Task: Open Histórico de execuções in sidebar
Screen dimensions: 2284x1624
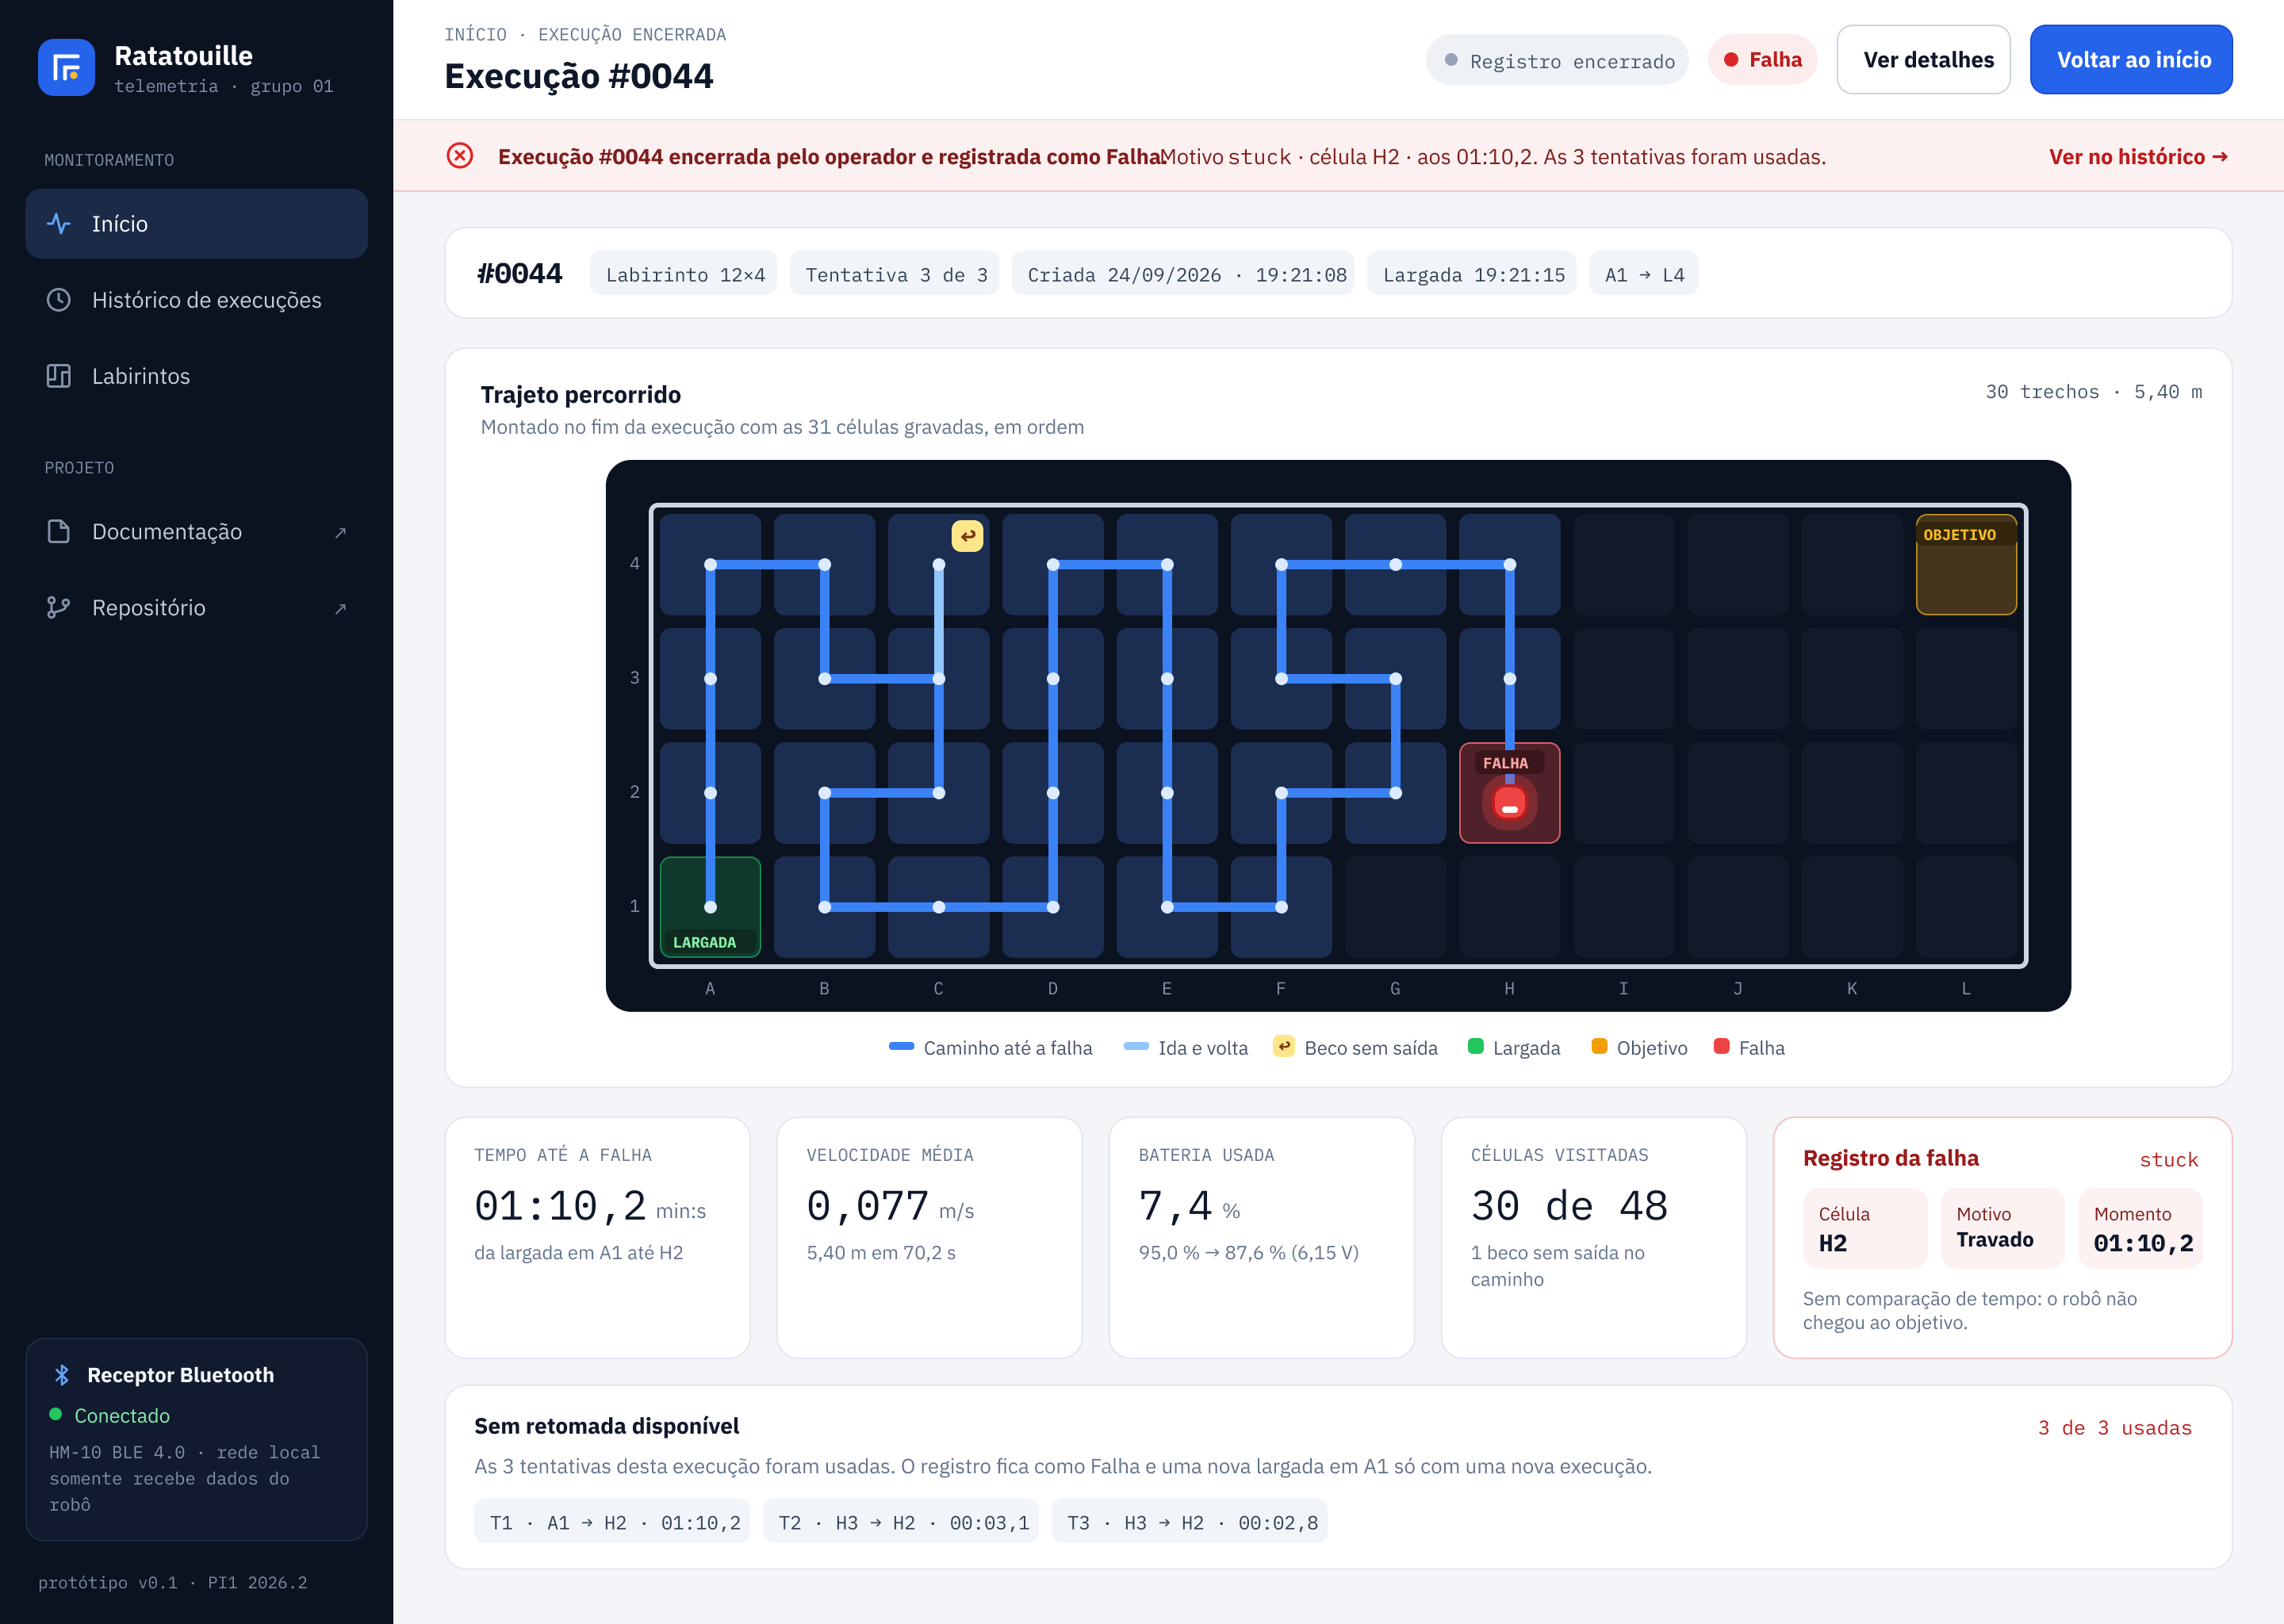Action: coord(196,300)
